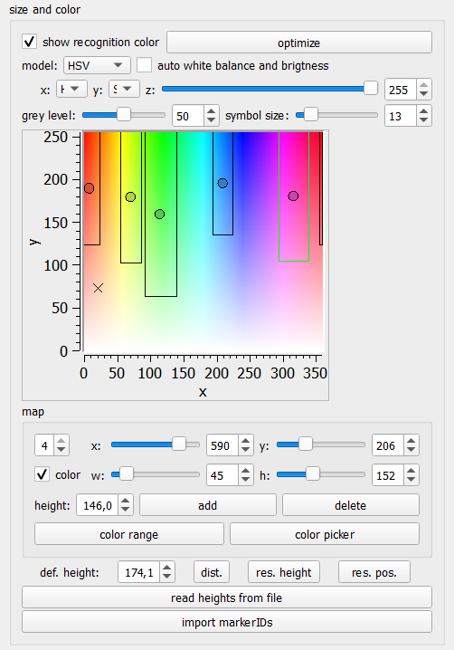The height and width of the screenshot is (650, 454).
Task: Click the map h slider handle
Action: click(x=313, y=473)
